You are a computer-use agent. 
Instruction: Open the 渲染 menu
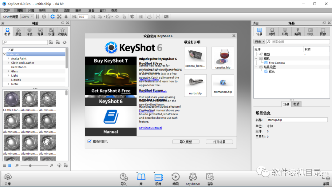pyautogui.click(x=78, y=10)
